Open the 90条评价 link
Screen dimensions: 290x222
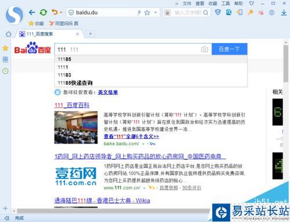click(191, 188)
